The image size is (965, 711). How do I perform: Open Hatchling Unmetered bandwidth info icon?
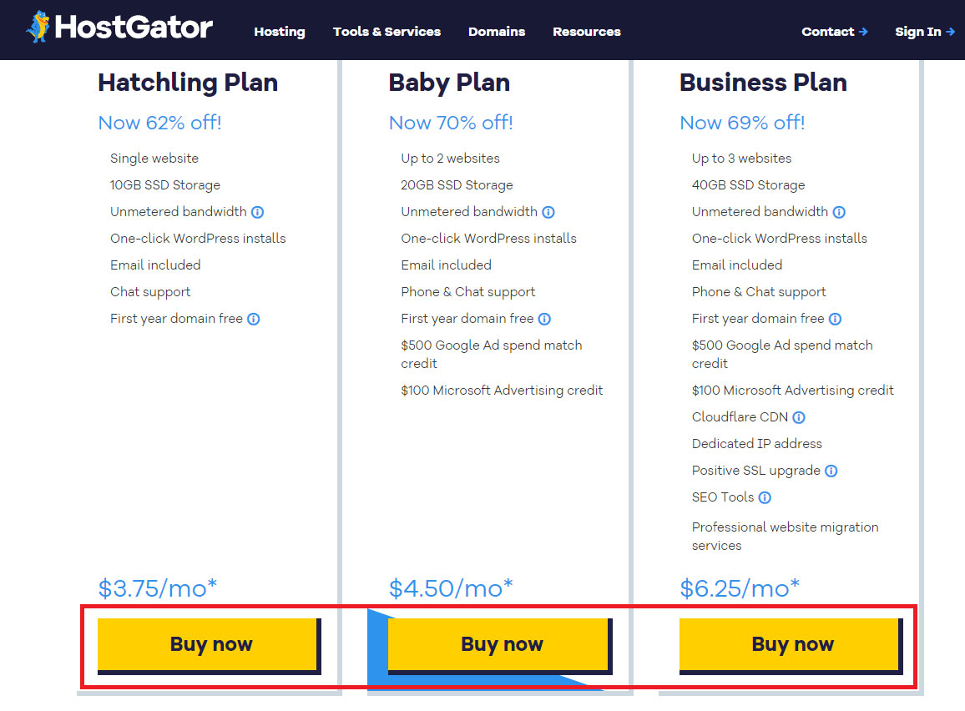pos(257,212)
